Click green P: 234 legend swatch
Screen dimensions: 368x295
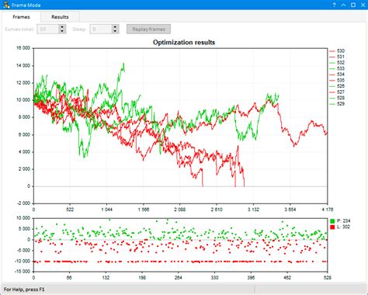(x=332, y=221)
